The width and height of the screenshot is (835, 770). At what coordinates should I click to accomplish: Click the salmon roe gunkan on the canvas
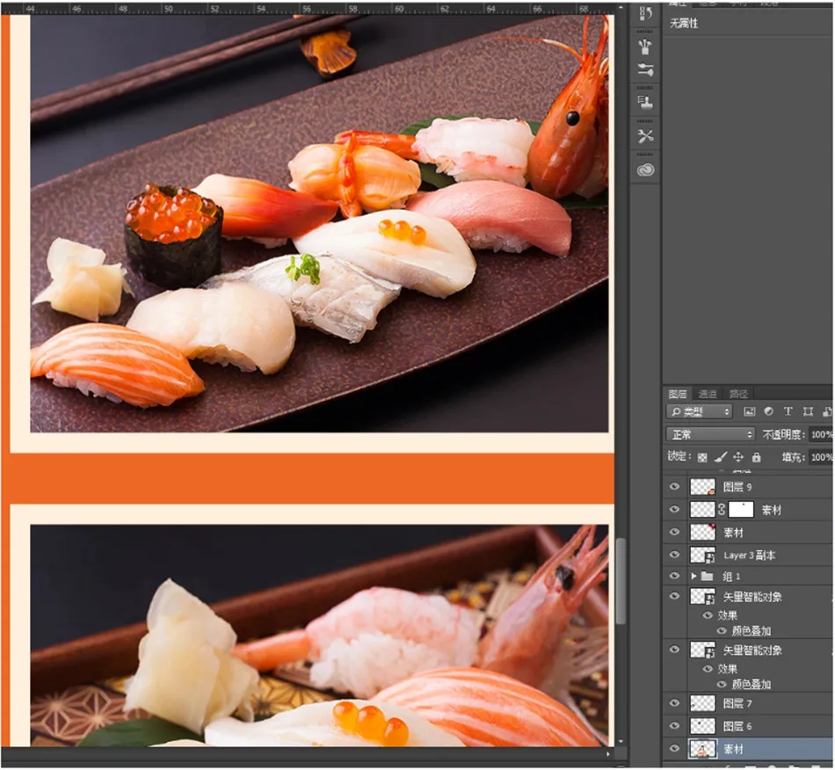pos(174,235)
